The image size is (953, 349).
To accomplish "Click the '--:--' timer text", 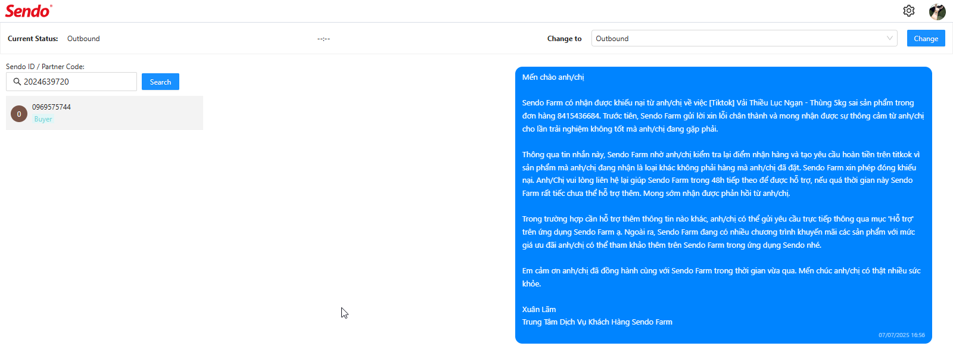I will 323,39.
